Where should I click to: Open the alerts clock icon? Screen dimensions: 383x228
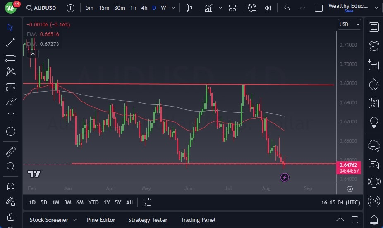click(x=374, y=45)
